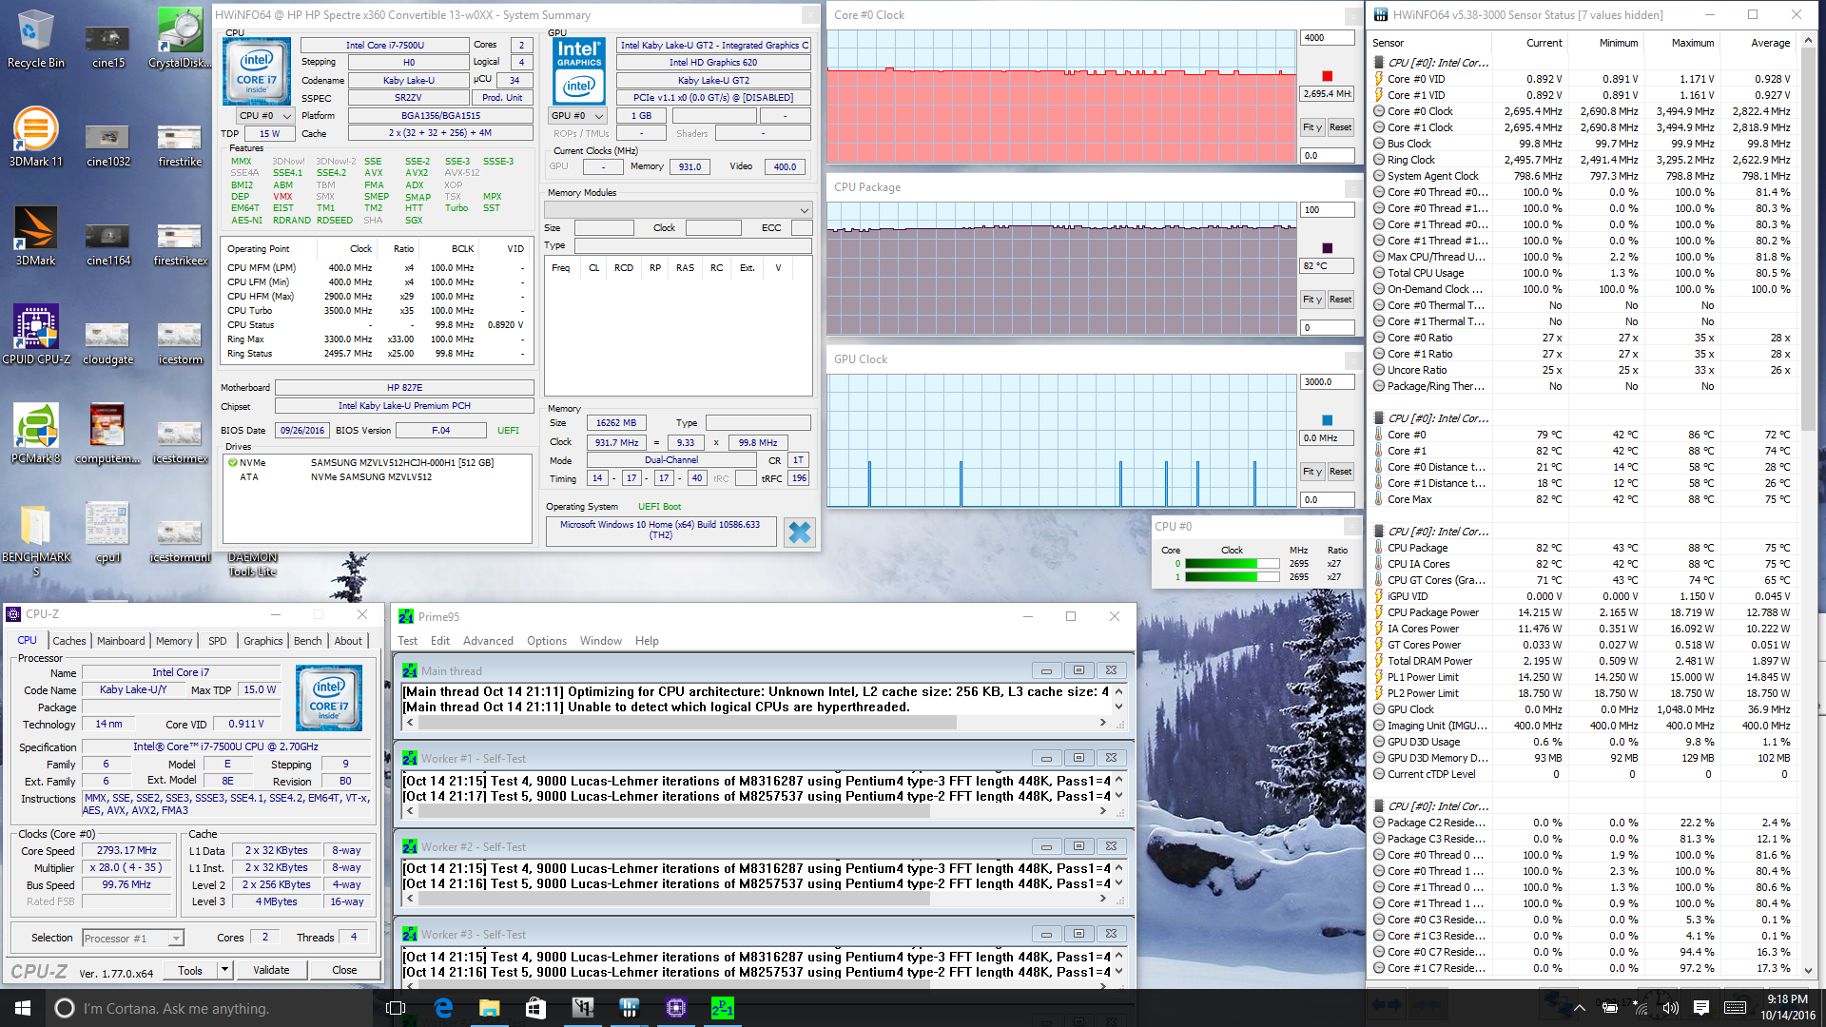This screenshot has width=1826, height=1027.
Task: Open Windows Start menu
Action: 23,1008
